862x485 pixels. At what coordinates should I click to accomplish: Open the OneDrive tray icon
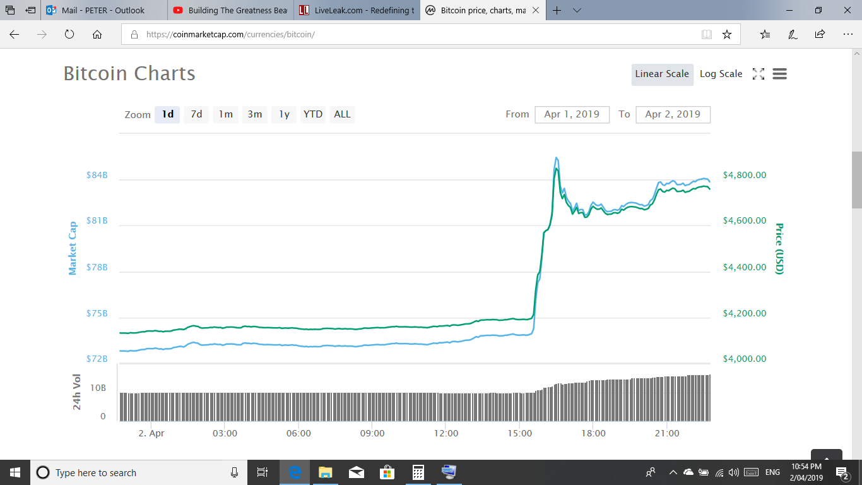[x=688, y=472]
